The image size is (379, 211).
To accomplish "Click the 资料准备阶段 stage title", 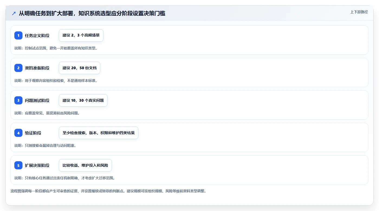I will 37,68.
